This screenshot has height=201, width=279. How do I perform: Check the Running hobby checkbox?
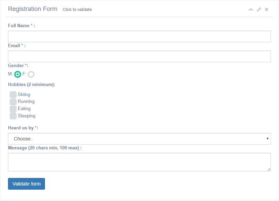13,102
